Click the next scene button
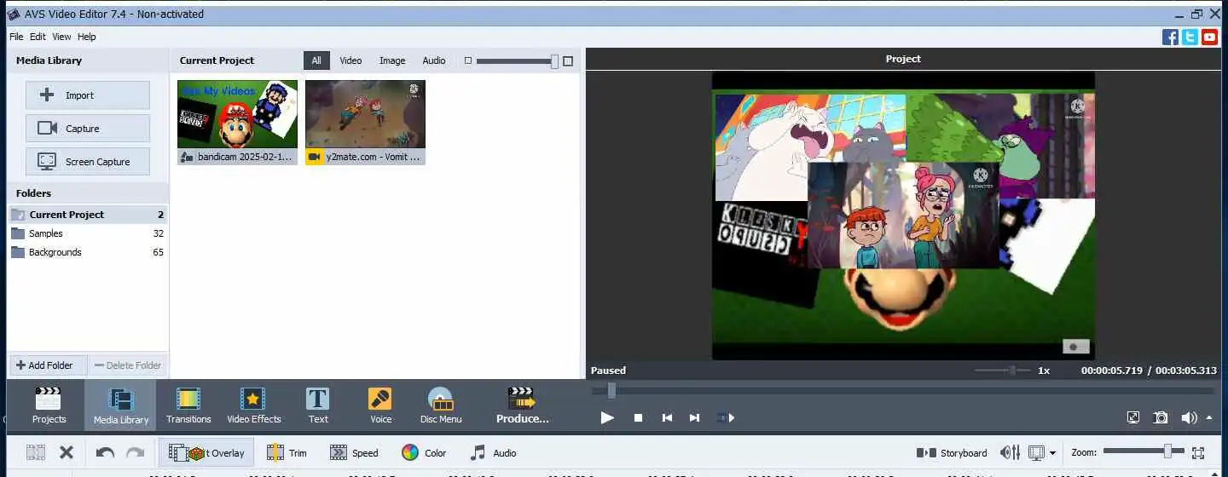This screenshot has height=477, width=1228. 725,417
